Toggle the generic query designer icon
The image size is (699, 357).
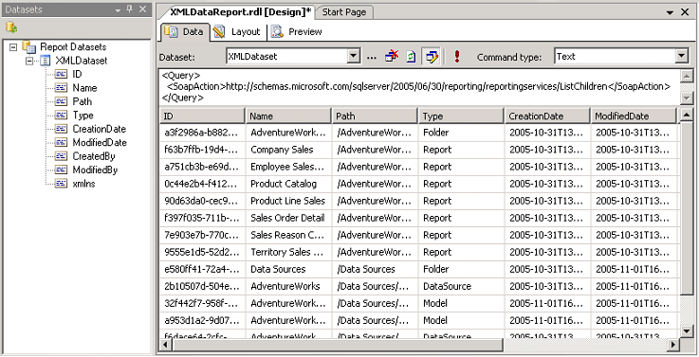point(432,57)
